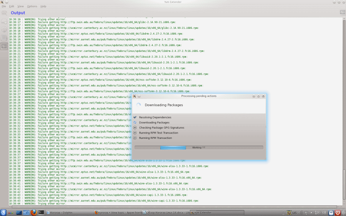
Task: Click log line for mirror.optus.net wine-alsa-1.3.33-1.fc16.x86_64.rpm
Action: coord(100,172)
